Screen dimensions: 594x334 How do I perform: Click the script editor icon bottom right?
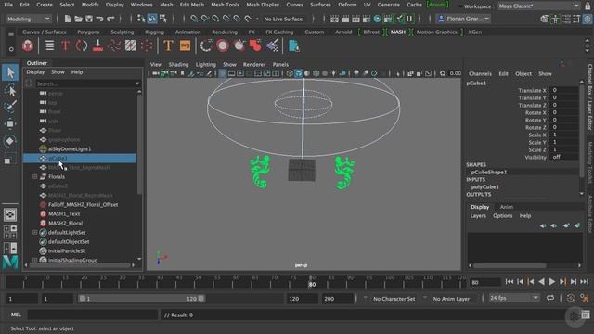click(586, 315)
